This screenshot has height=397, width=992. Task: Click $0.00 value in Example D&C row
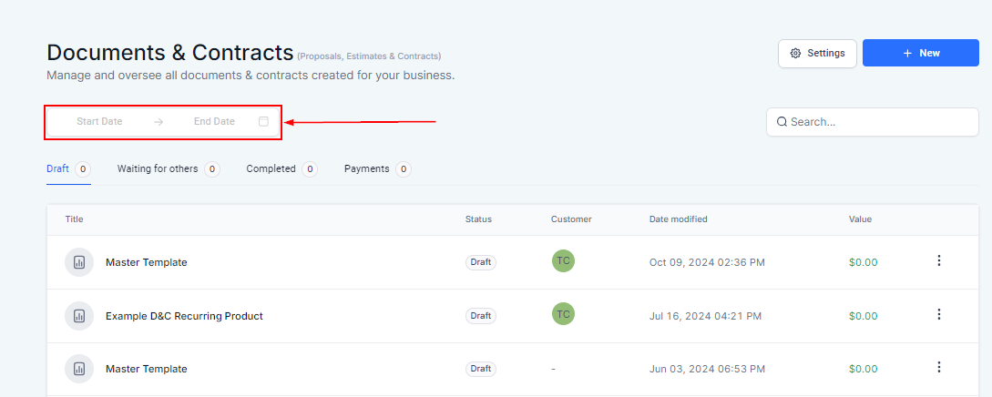[x=863, y=316]
